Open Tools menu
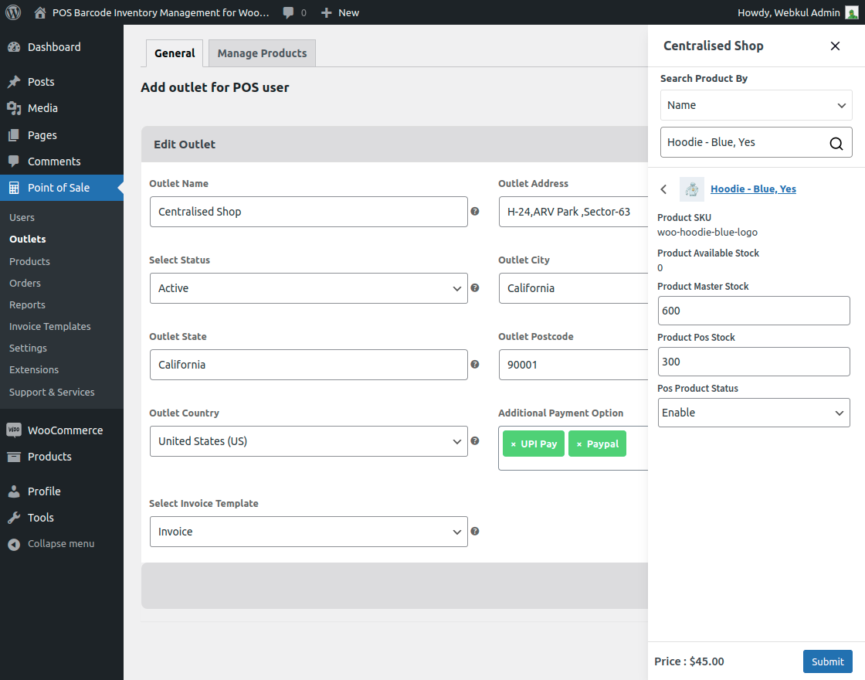The image size is (865, 680). tap(41, 518)
